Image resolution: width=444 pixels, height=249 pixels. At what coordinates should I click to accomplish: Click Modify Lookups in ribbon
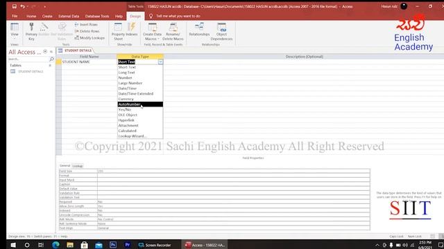89,38
